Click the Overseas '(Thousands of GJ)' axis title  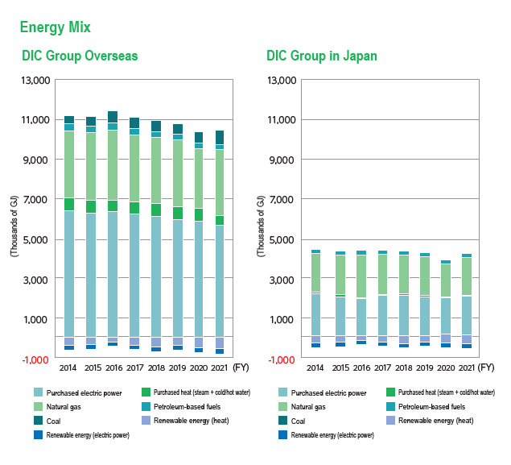(14, 226)
